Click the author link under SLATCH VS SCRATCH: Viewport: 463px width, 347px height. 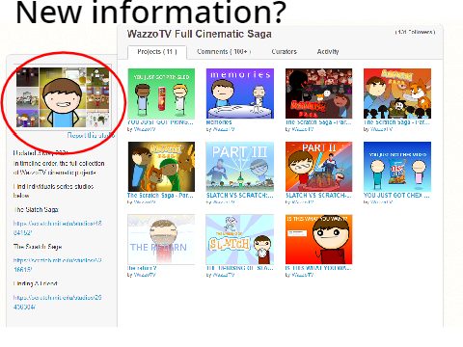[224, 202]
